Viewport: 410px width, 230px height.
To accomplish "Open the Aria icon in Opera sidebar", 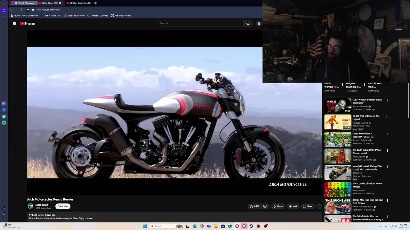I will point(4,103).
